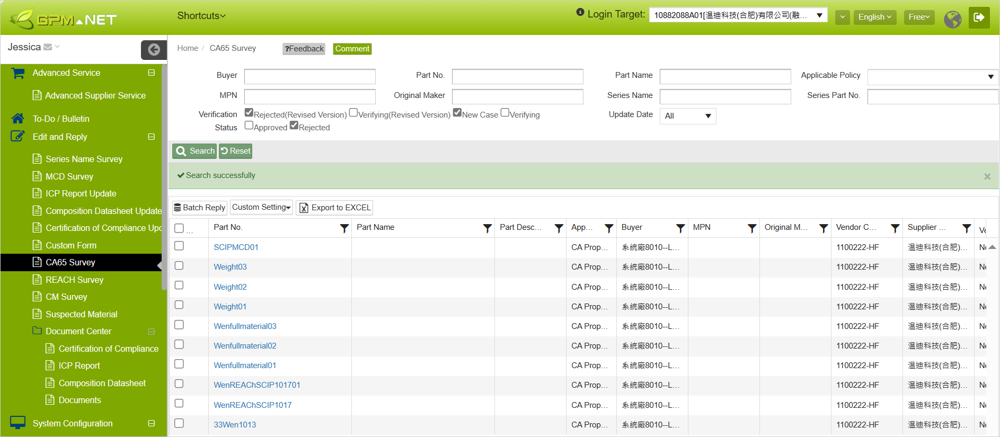Open the App... column filter

609,228
